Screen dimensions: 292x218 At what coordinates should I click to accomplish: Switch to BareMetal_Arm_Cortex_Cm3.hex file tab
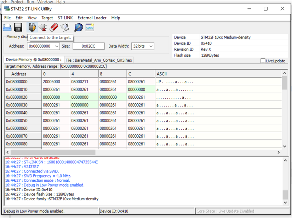(99, 60)
